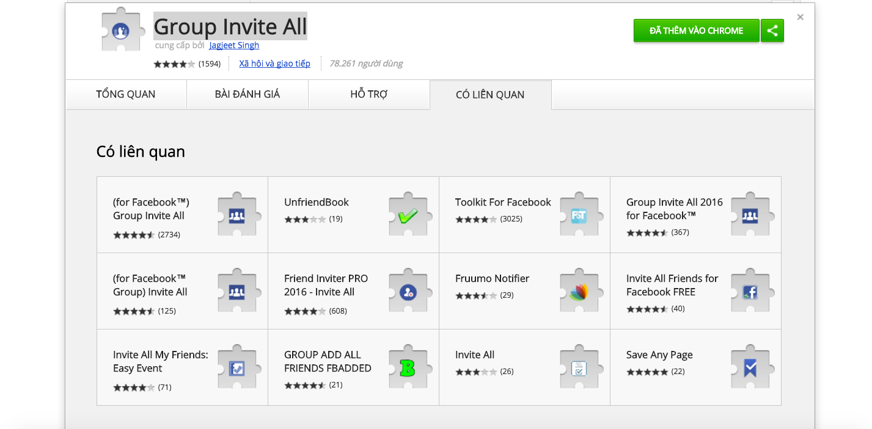Click Group Invite All 2016 extension icon
The image size is (872, 429).
(x=752, y=215)
